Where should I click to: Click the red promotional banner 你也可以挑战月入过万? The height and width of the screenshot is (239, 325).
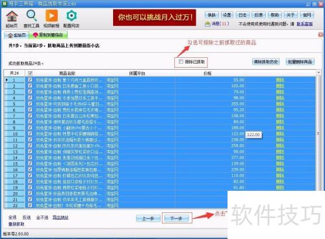click(155, 18)
